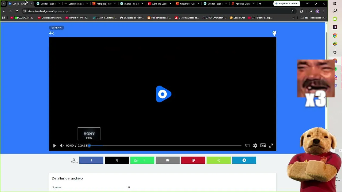Bookmark this page with the star icon
This screenshot has width=342, height=192.
coord(293,11)
